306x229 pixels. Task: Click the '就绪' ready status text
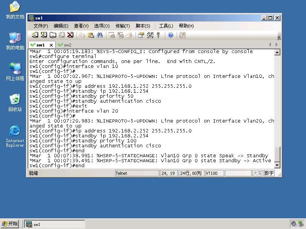click(33, 173)
